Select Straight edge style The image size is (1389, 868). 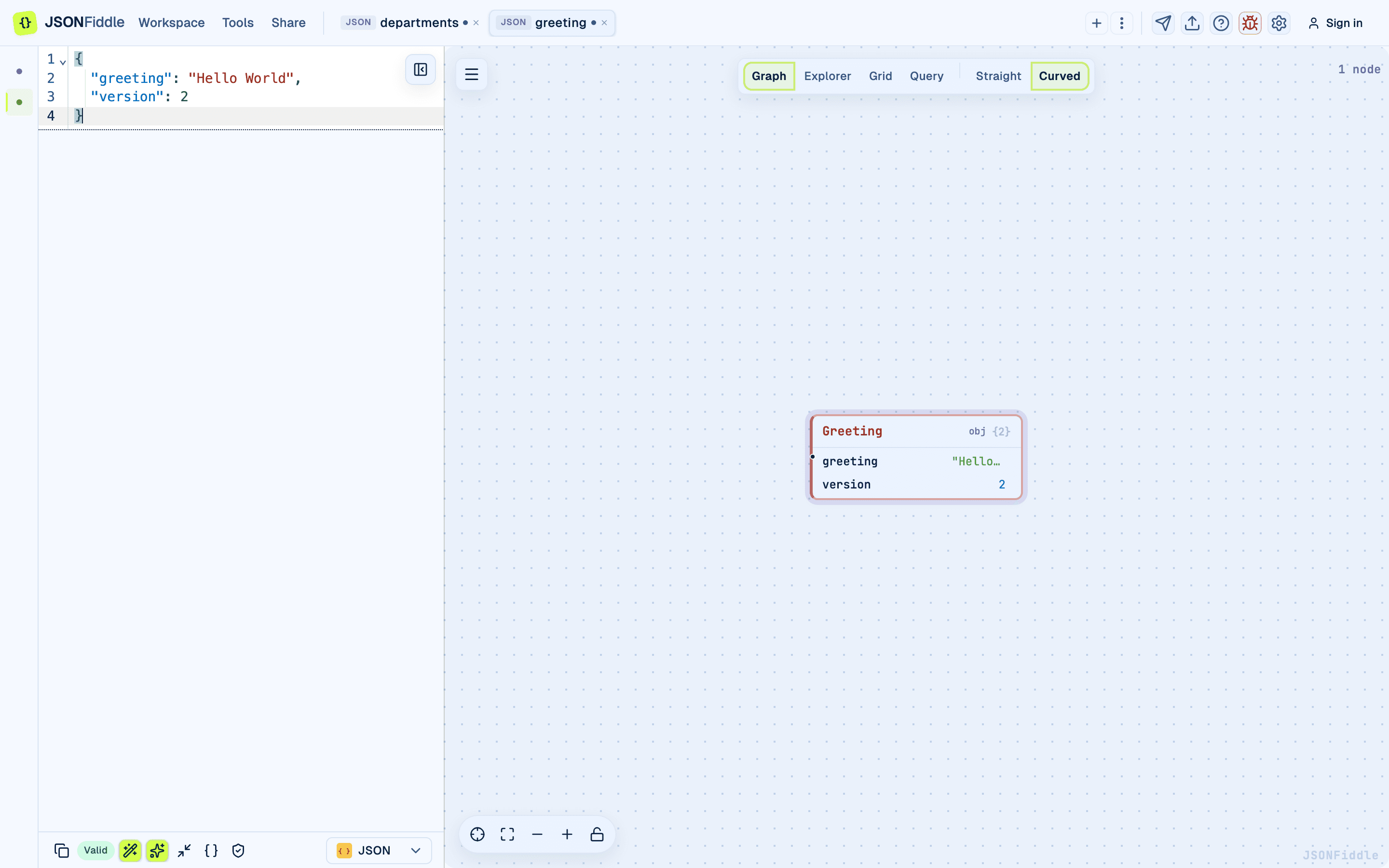[998, 76]
